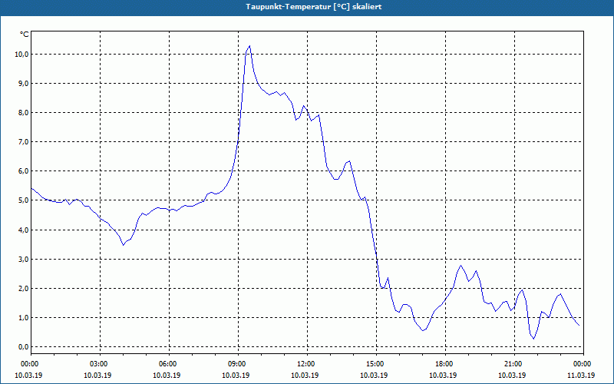Click the 21:00 time label
The height and width of the screenshot is (384, 614).
click(x=514, y=364)
